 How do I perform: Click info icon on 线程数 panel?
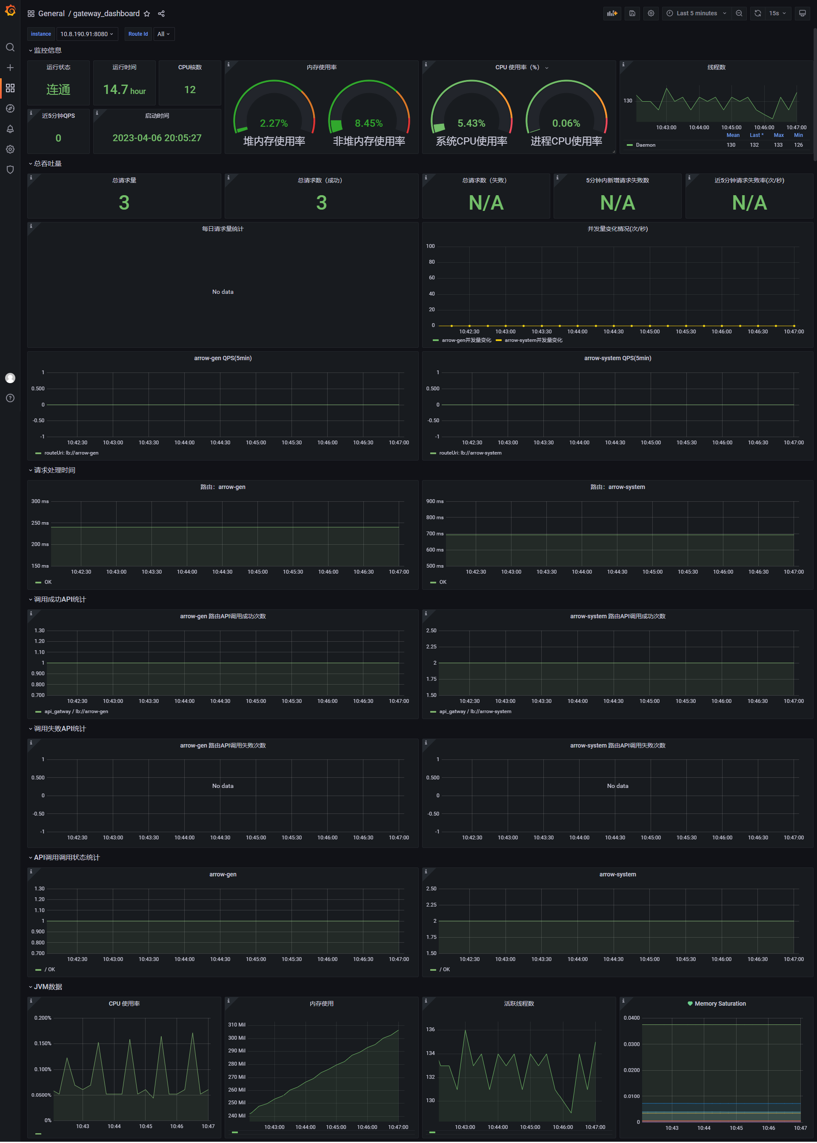(x=623, y=64)
